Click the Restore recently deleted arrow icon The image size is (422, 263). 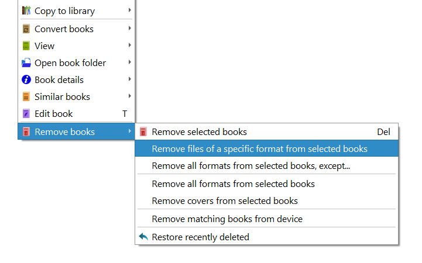click(x=143, y=237)
